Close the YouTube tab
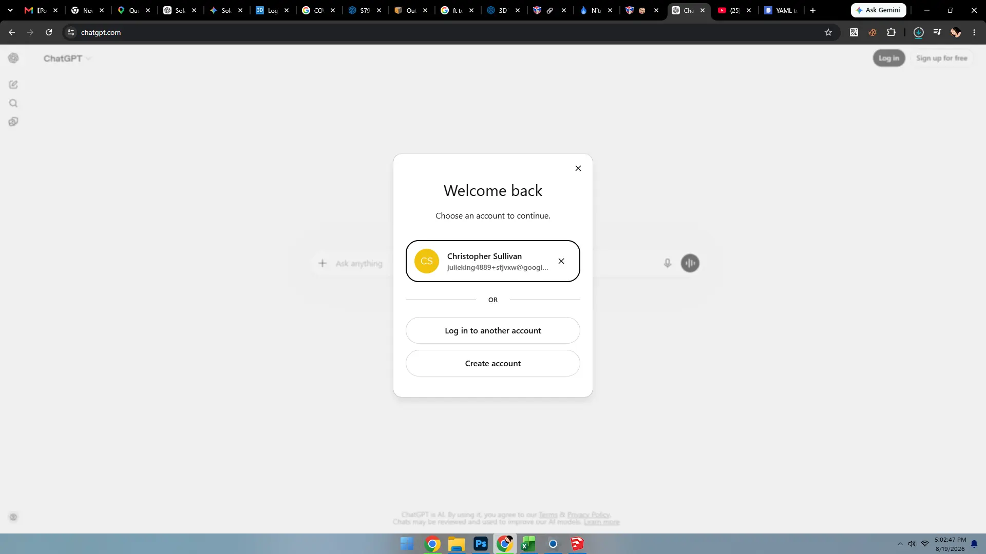 tap(749, 10)
